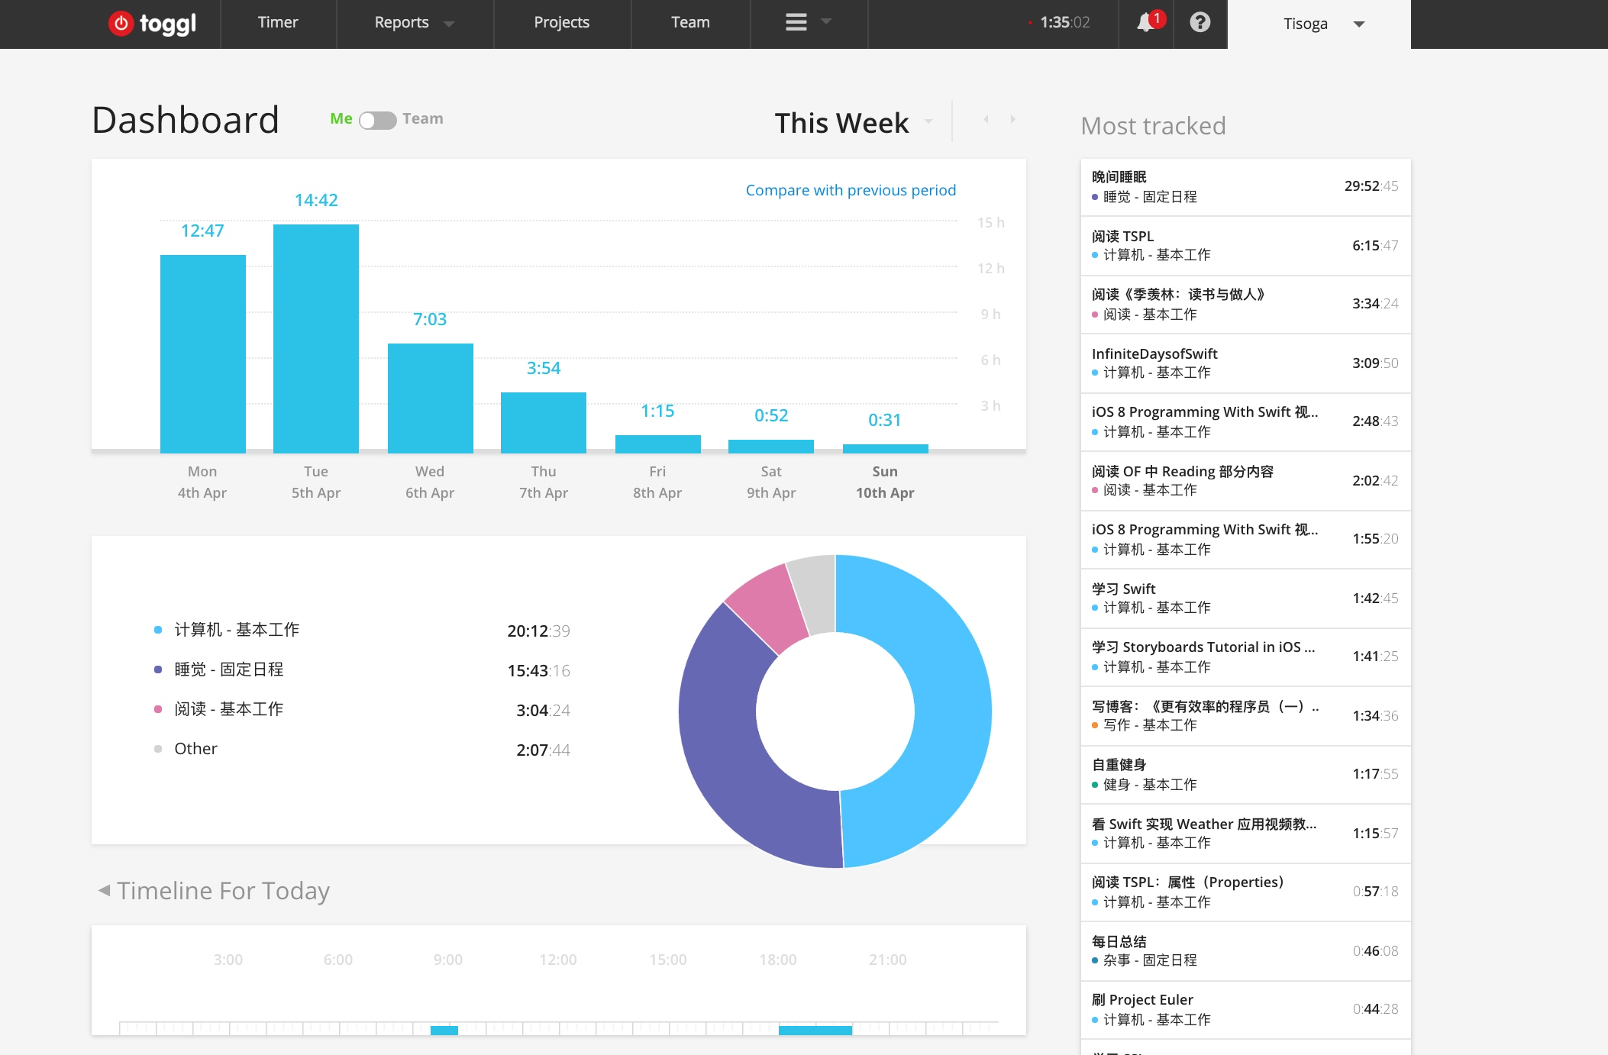Open the notifications bell icon
Viewport: 1608px width, 1055px height.
click(x=1145, y=23)
